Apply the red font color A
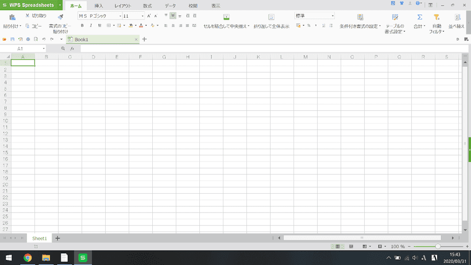Image resolution: width=471 pixels, height=265 pixels. click(x=141, y=25)
